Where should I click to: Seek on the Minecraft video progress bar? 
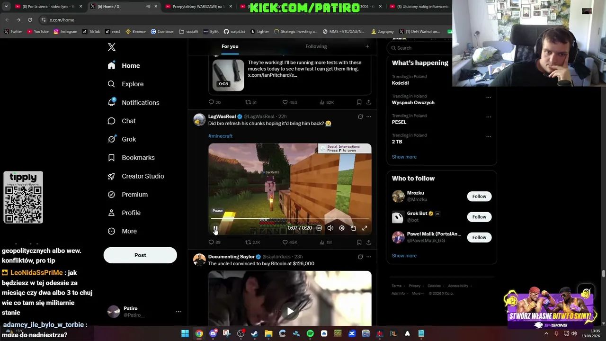tap(290, 219)
